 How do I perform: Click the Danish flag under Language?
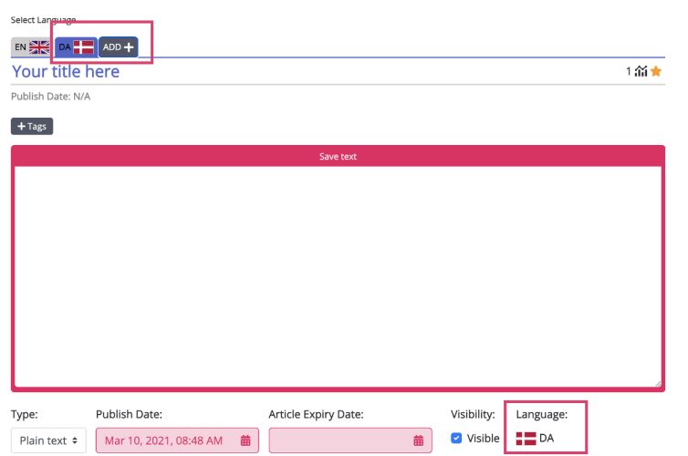(x=526, y=439)
